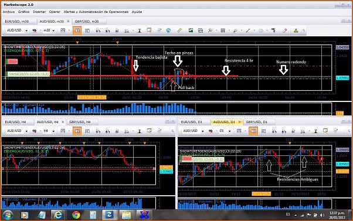Select the horizontal lines tool icon
Viewport: 353px width, 221px height.
pyautogui.click(x=223, y=30)
